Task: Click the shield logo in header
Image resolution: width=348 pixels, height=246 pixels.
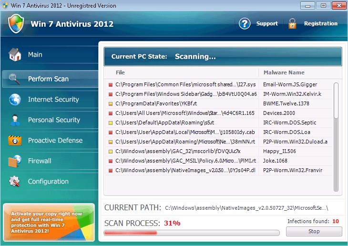Action: [16, 24]
